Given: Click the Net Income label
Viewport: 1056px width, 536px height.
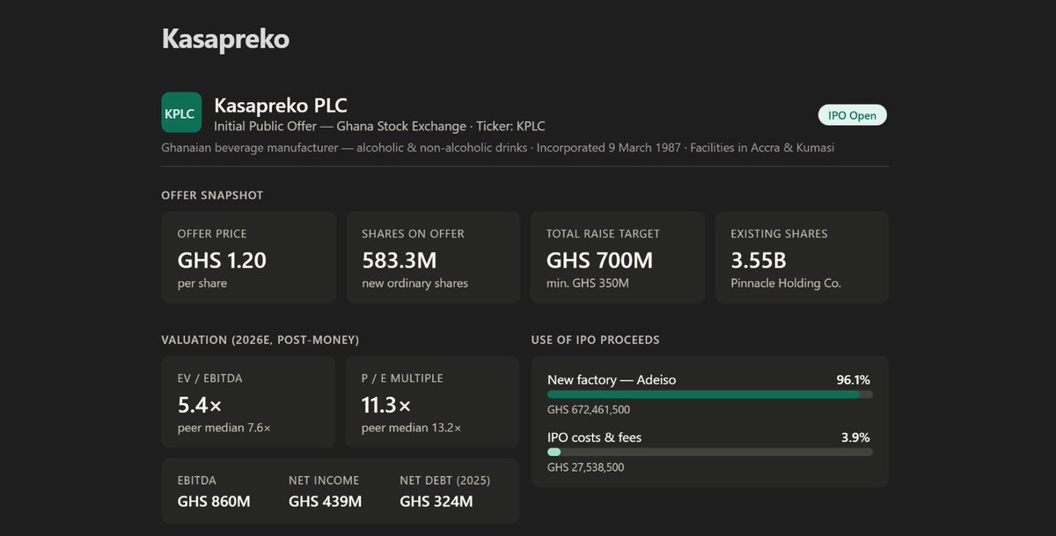Looking at the screenshot, I should (324, 481).
